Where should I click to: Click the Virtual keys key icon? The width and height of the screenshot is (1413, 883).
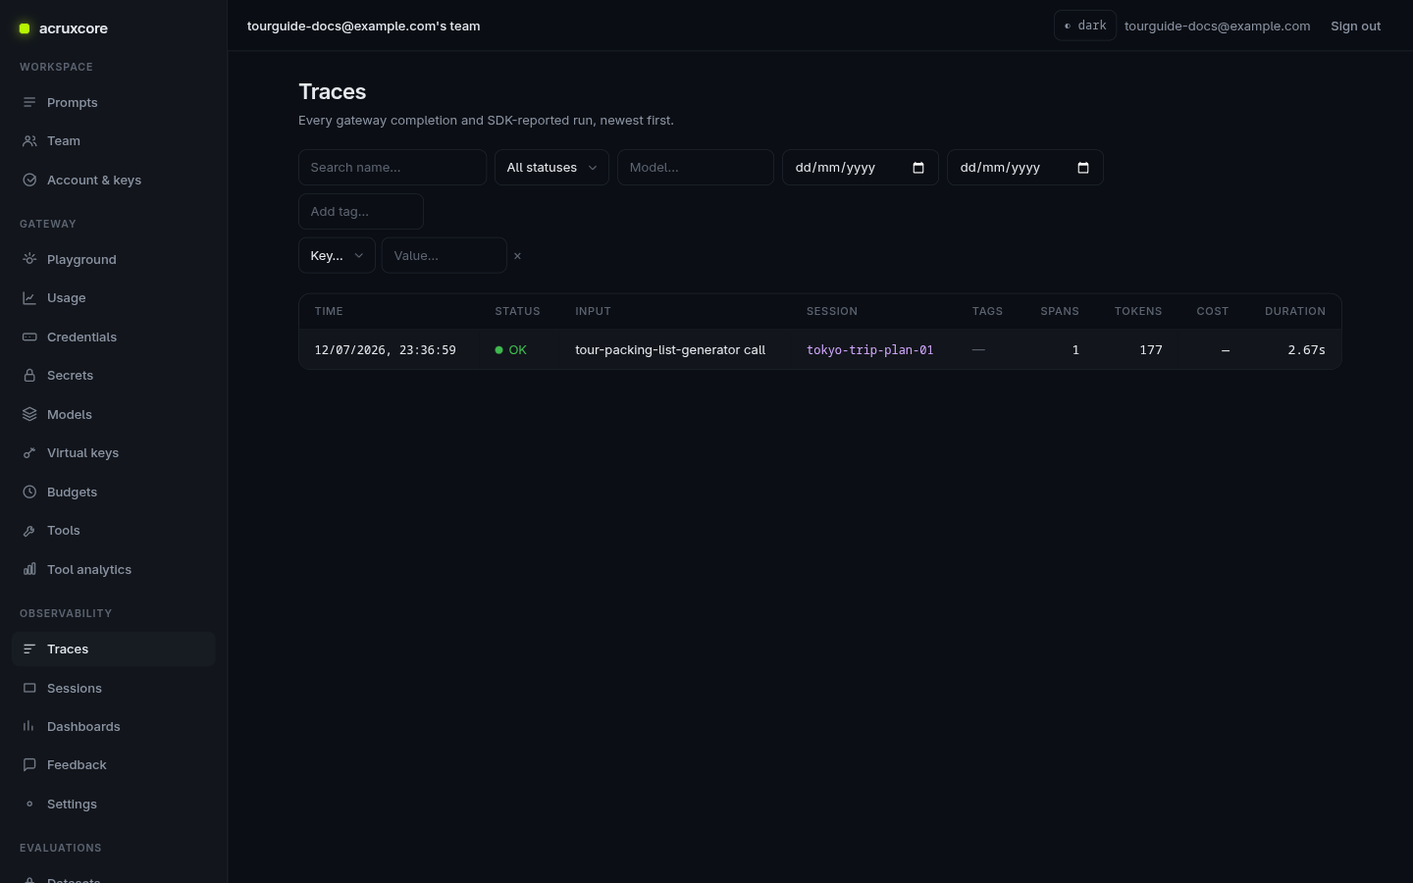tap(29, 453)
